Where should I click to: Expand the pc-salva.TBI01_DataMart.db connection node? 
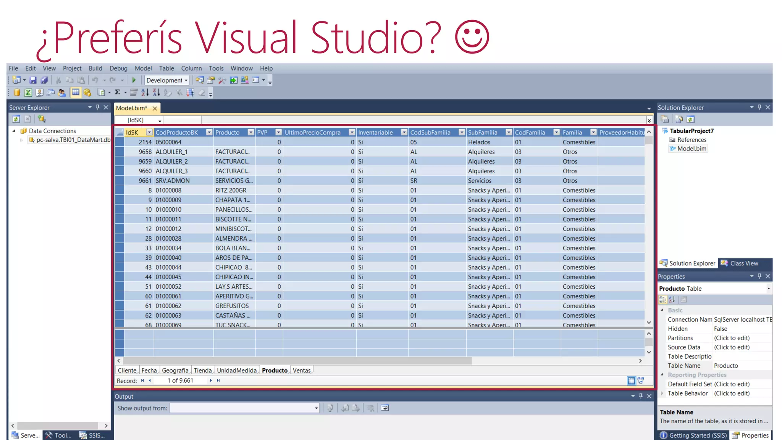pos(21,140)
